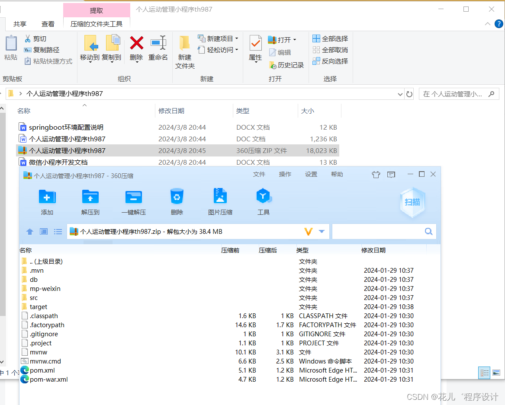Viewport: 505px width, 405px height.
Task: Toggle list view in the 360压缩 window
Action: pyautogui.click(x=58, y=231)
